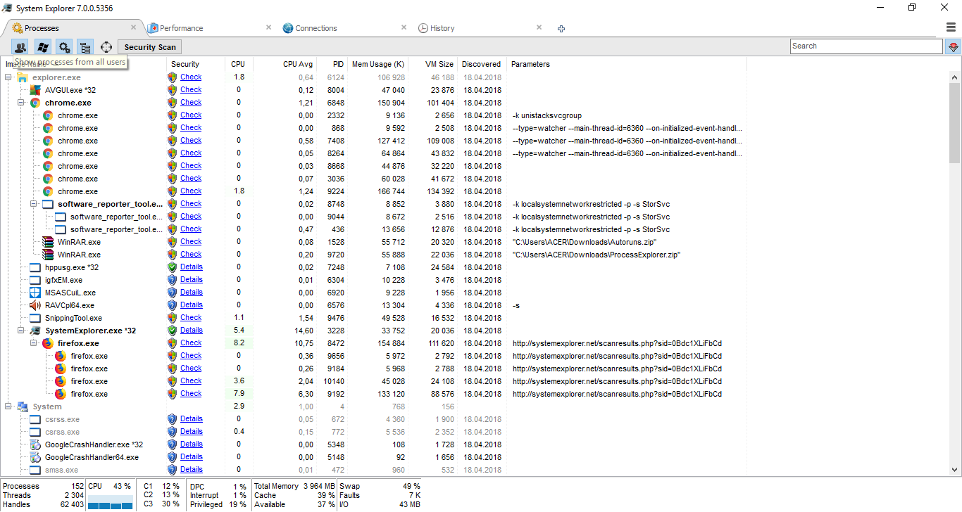
Task: Click the System group computer icon
Action: pyautogui.click(x=23, y=407)
